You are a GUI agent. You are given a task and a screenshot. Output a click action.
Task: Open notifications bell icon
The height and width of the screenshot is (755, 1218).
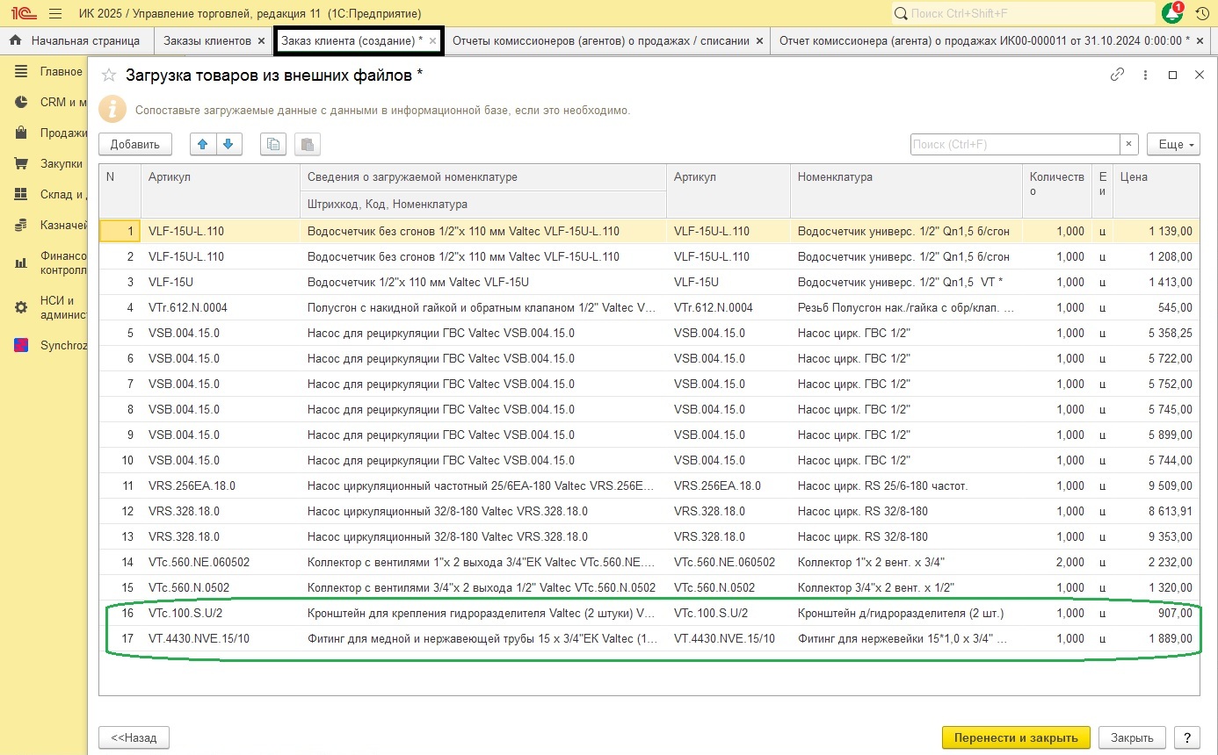click(1171, 14)
